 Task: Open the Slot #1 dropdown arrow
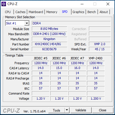tap(27, 23)
